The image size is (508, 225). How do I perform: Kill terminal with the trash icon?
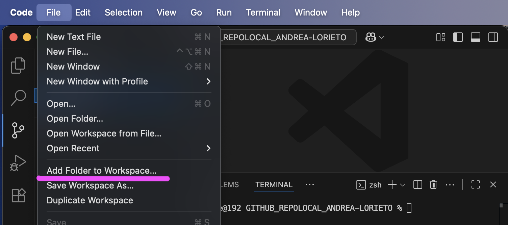433,185
